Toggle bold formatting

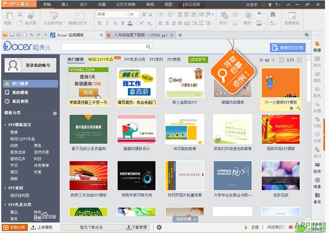pos(100,23)
